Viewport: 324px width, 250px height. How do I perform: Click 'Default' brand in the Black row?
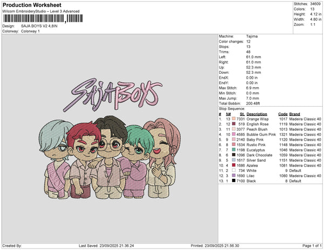click(295, 181)
